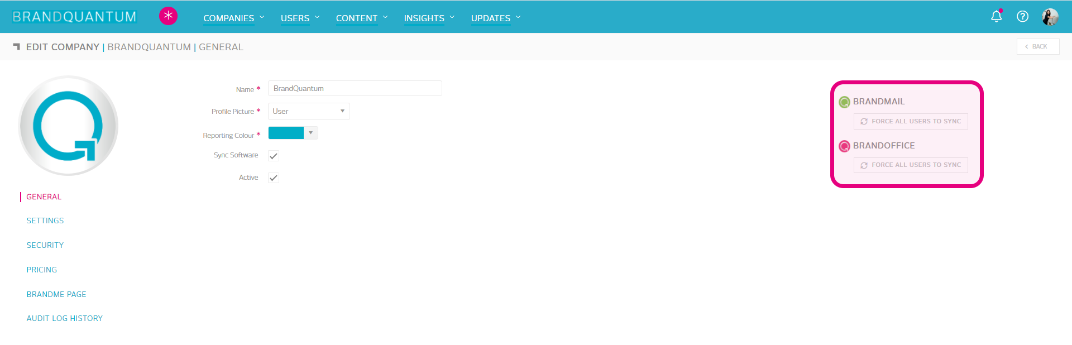
Task: Open the INSIGHTS menu
Action: pos(424,18)
